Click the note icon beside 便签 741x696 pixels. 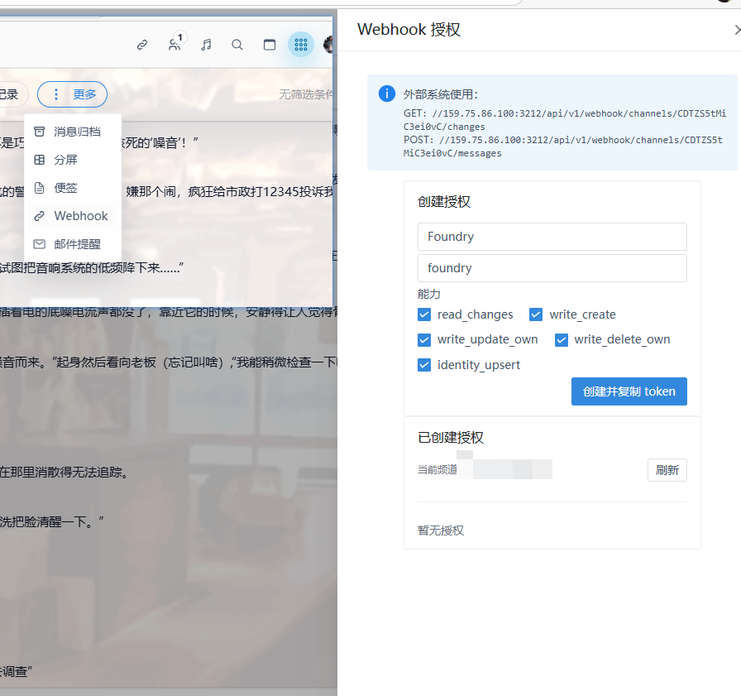[40, 188]
